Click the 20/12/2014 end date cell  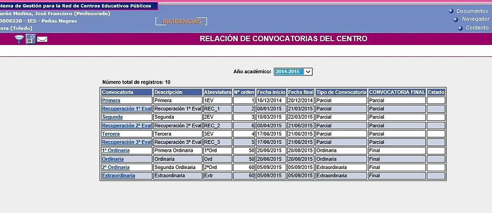pos(301,101)
